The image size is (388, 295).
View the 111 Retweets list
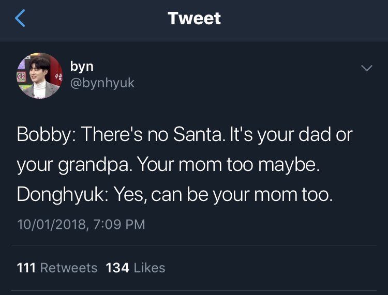tap(57, 268)
